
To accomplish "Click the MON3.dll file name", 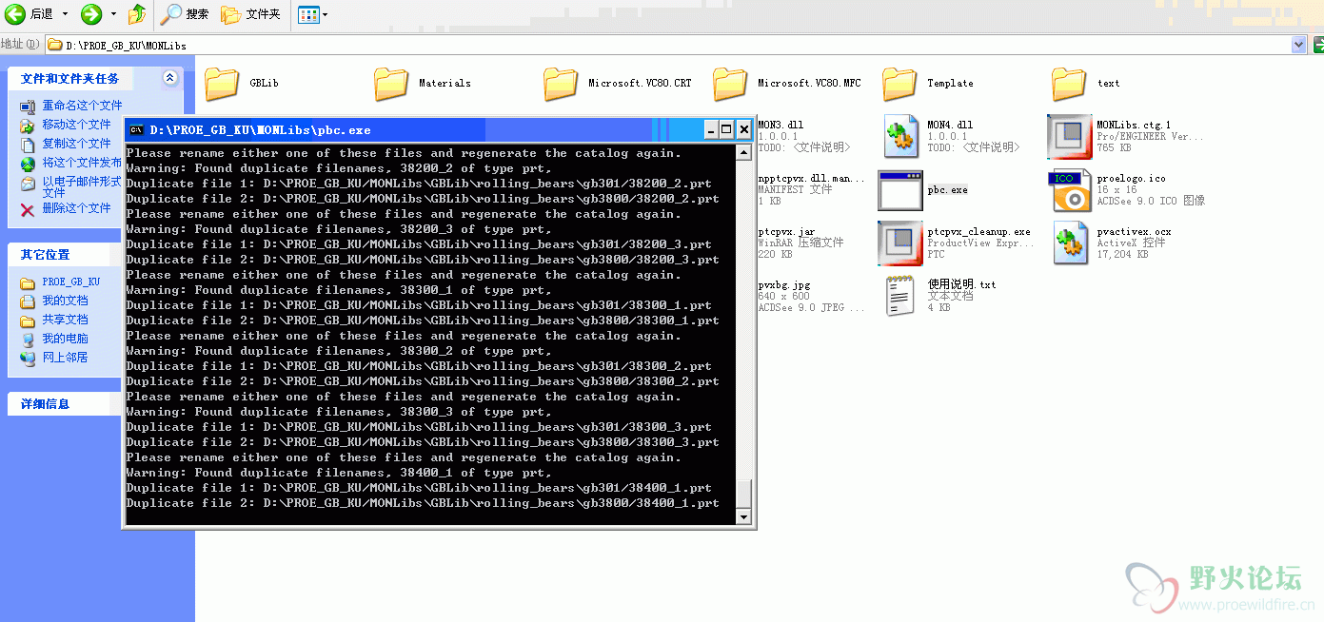I will pos(781,125).
